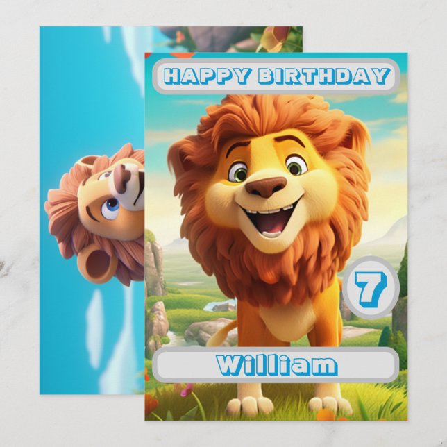Click the HAPPY BIRTHDAY banner text
This screenshot has width=447, height=447.
[x=277, y=76]
